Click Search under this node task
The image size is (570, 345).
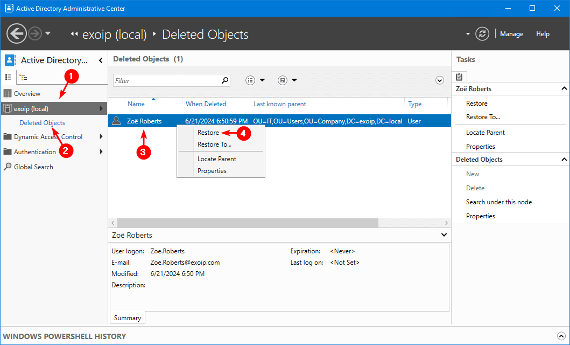[498, 202]
